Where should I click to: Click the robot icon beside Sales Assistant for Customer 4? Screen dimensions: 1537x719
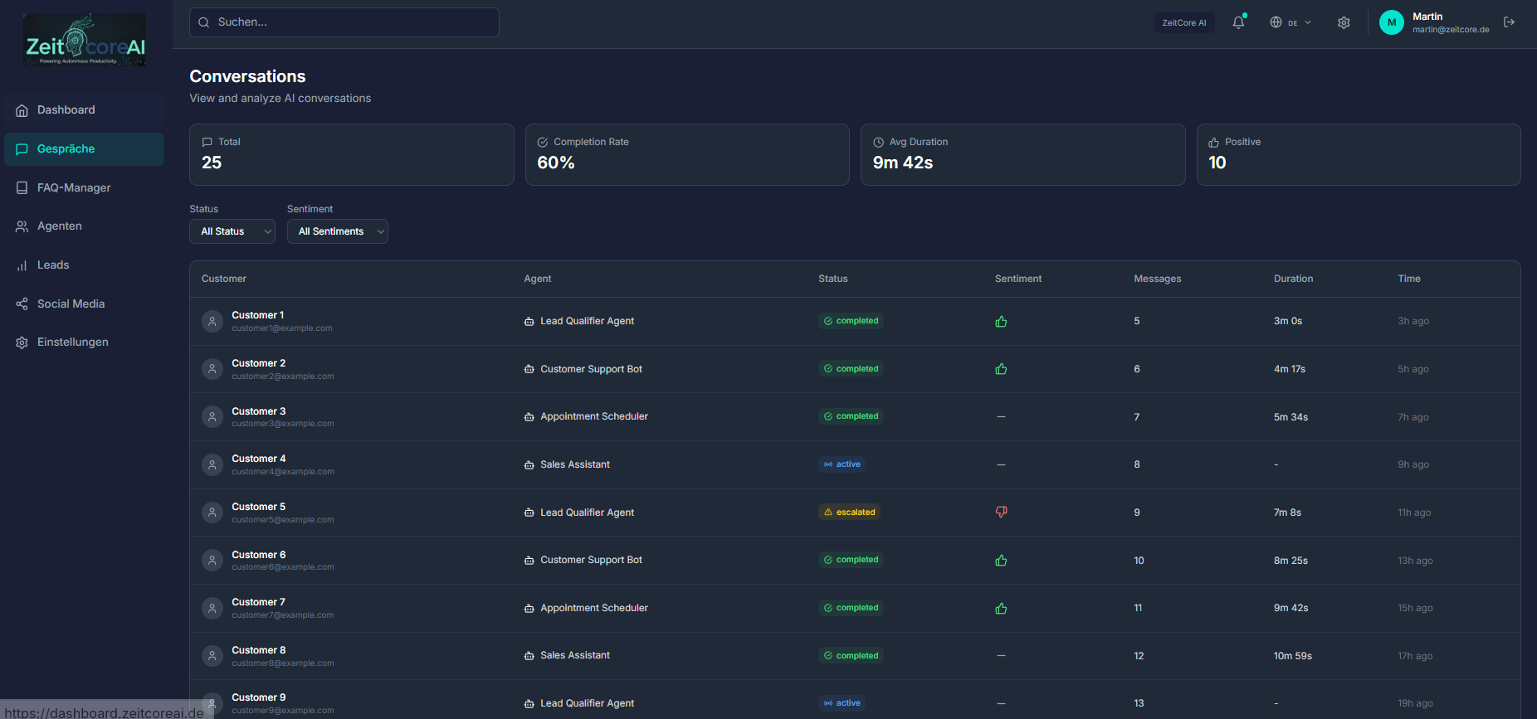(529, 465)
